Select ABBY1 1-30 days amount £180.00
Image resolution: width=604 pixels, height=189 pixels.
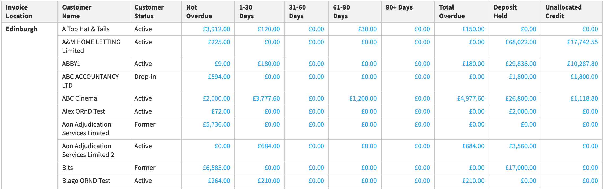click(269, 64)
